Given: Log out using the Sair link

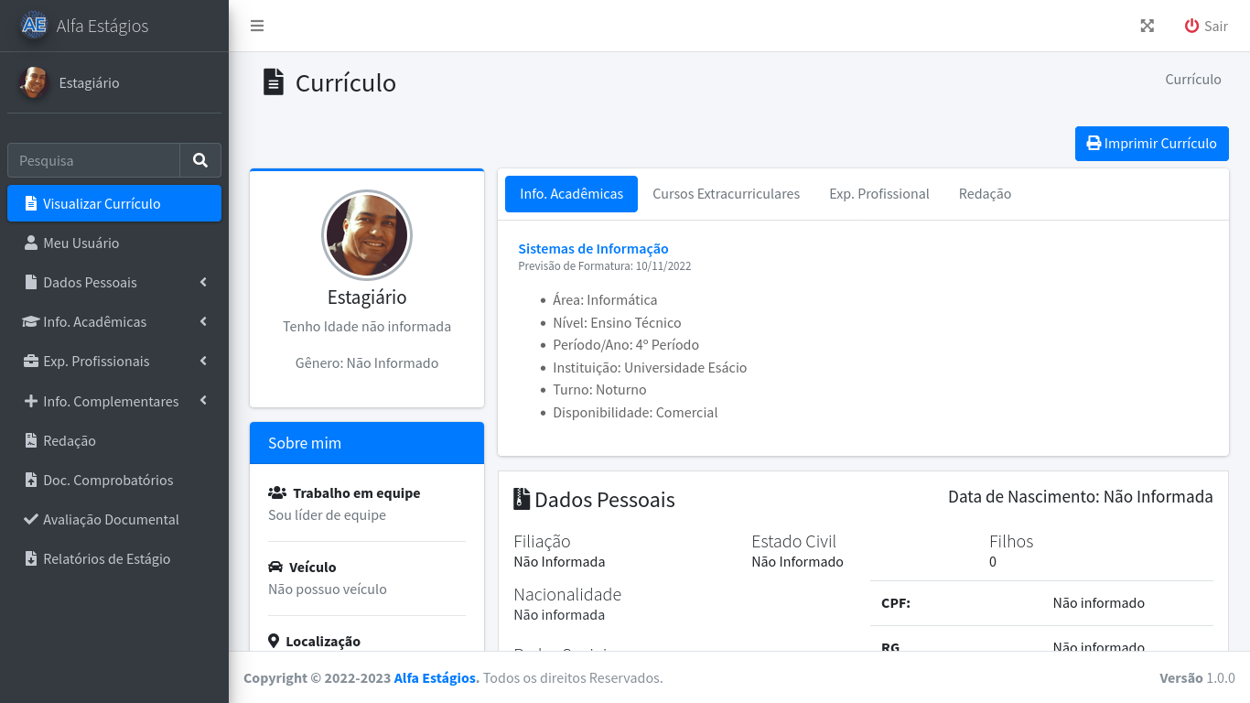Looking at the screenshot, I should click(1206, 26).
